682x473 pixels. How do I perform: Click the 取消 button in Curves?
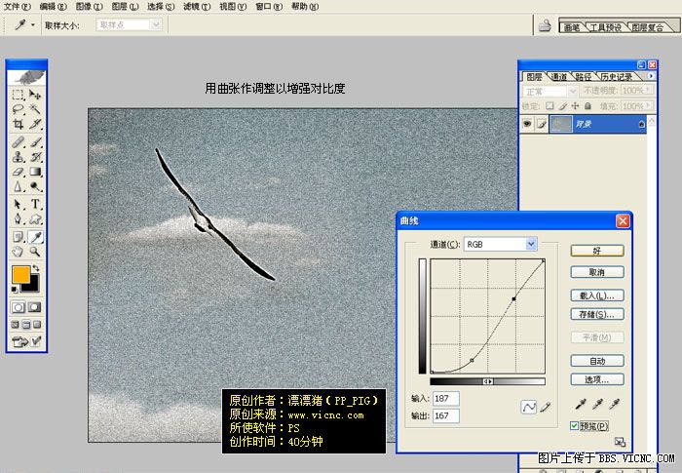[x=597, y=272]
